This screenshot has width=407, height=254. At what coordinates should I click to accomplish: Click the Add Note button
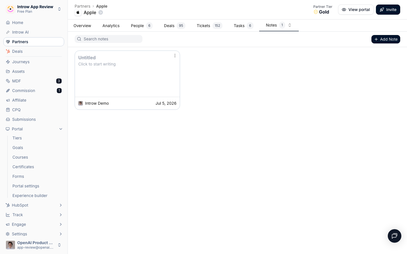pyautogui.click(x=386, y=39)
